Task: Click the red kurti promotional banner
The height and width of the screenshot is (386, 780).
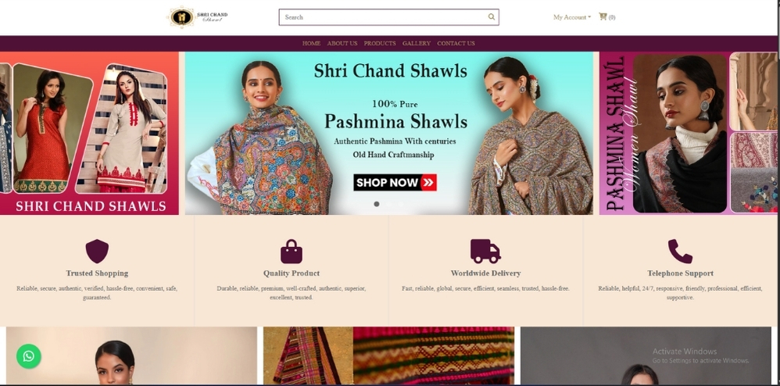Action: tap(89, 134)
